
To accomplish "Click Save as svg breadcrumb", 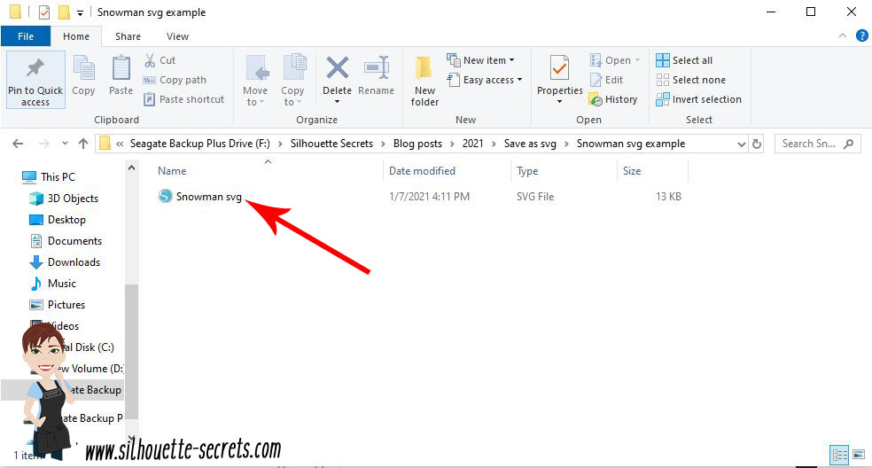I will [530, 144].
